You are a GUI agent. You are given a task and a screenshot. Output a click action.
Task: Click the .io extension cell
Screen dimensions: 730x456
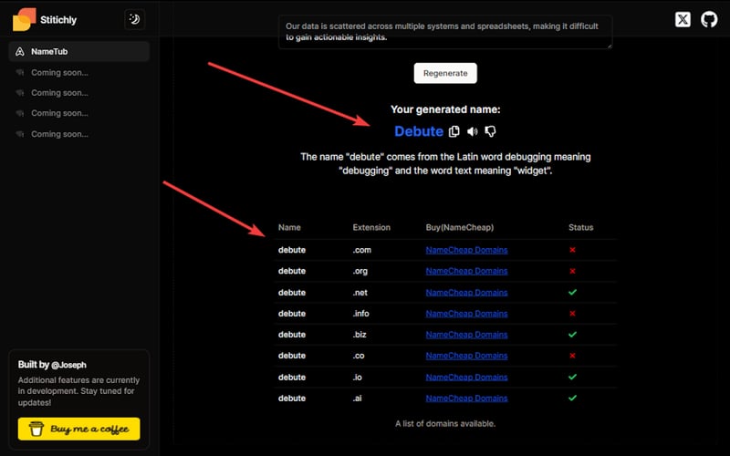pyautogui.click(x=357, y=377)
